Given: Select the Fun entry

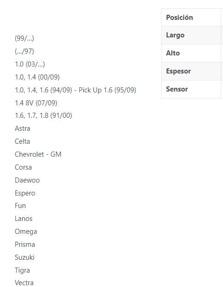Looking at the screenshot, I should point(20,206).
